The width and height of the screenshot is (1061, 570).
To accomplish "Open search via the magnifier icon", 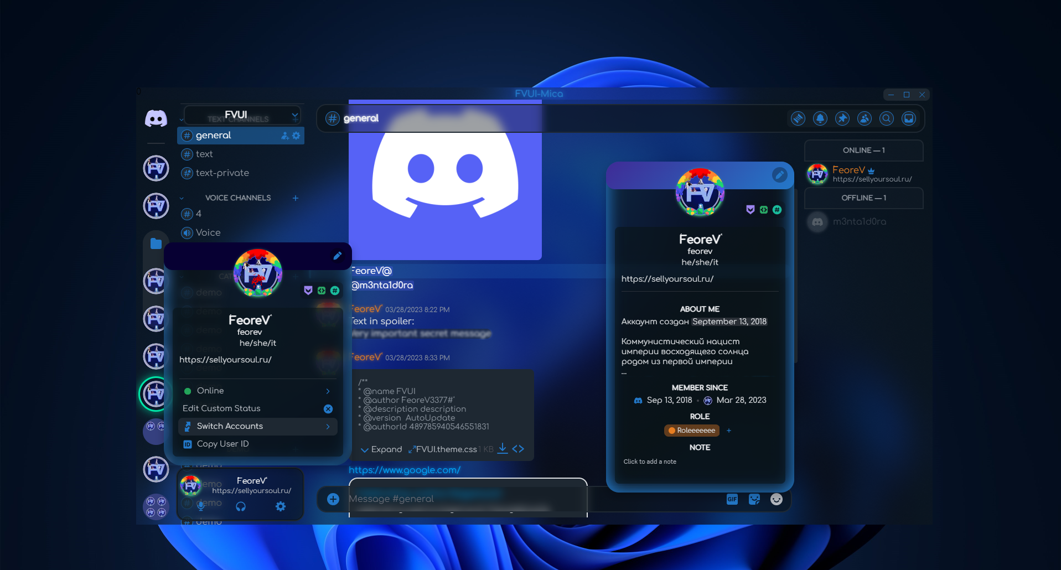I will 886,118.
